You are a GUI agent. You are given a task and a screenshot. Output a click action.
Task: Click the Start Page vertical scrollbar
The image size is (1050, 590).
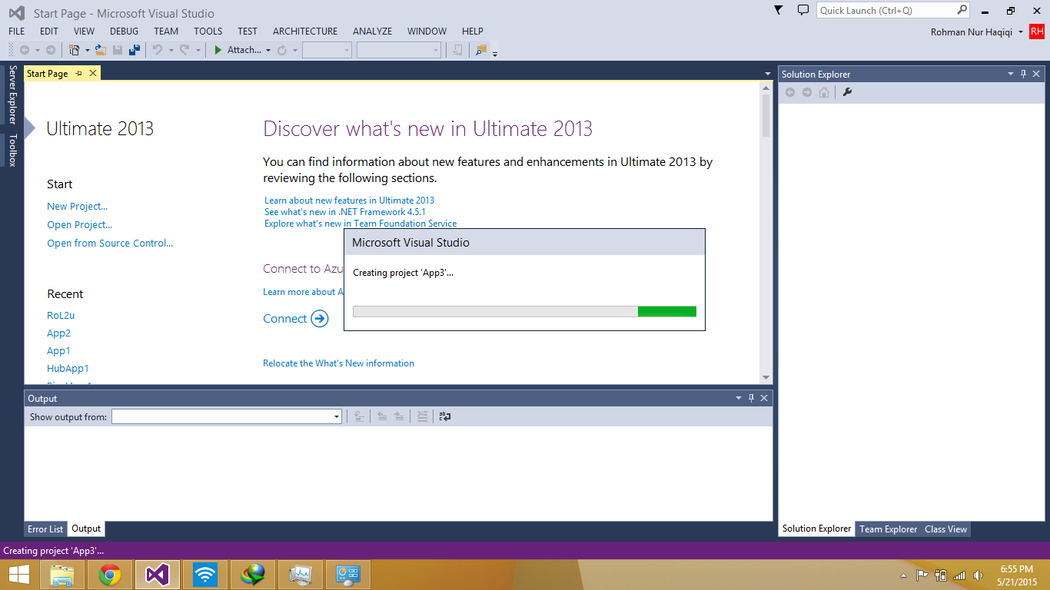coord(766,232)
